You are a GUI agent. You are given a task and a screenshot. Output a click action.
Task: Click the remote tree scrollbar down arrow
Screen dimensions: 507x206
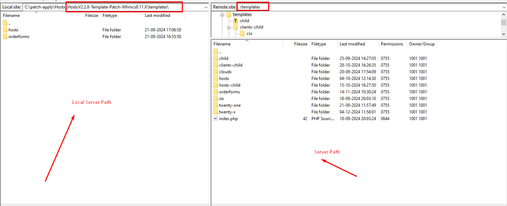pos(504,34)
